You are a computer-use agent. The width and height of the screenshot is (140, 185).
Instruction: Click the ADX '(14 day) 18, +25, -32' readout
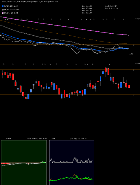pyautogui.click(x=79, y=138)
